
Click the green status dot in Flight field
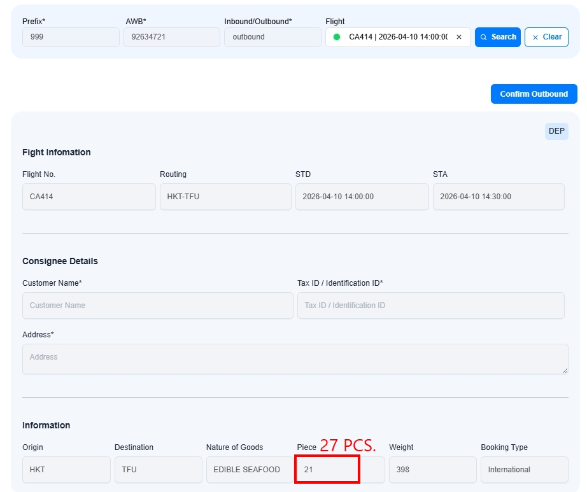(337, 37)
